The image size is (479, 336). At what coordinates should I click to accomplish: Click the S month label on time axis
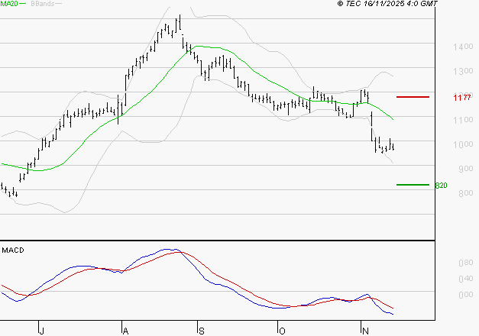202,331
